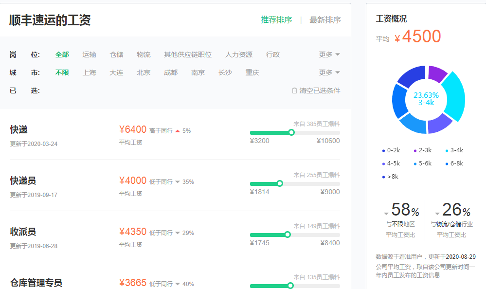This screenshot has width=486, height=289.
Task: Click the 0-2k legend item
Action: point(391,150)
